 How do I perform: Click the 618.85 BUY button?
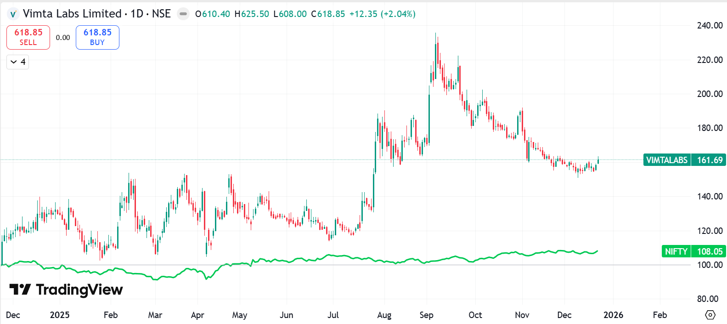click(97, 37)
